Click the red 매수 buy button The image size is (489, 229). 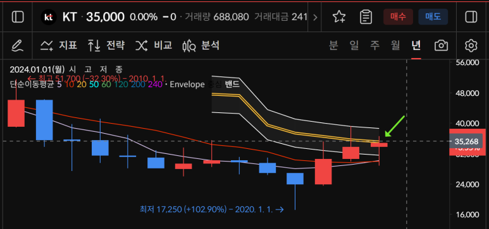(x=399, y=17)
